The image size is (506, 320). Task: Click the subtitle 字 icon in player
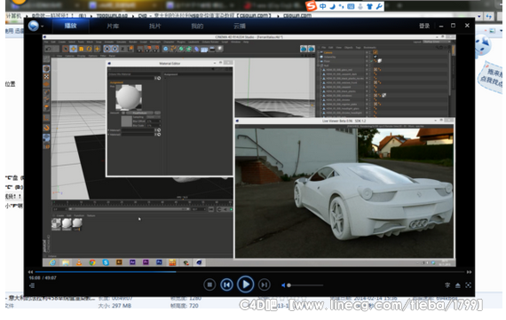click(447, 285)
